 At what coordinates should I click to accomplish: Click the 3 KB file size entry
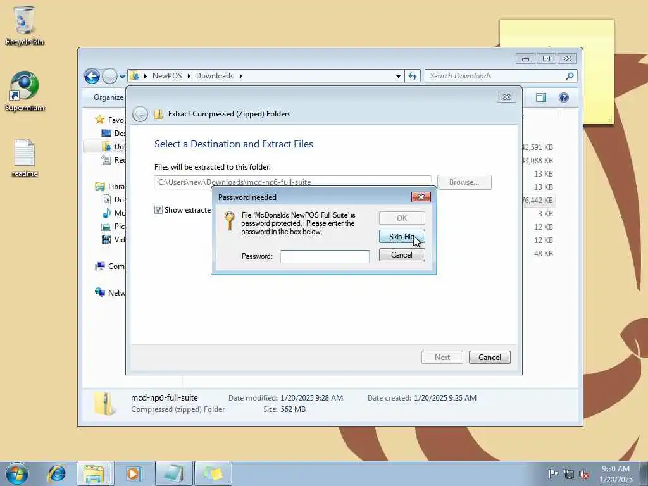tap(545, 214)
